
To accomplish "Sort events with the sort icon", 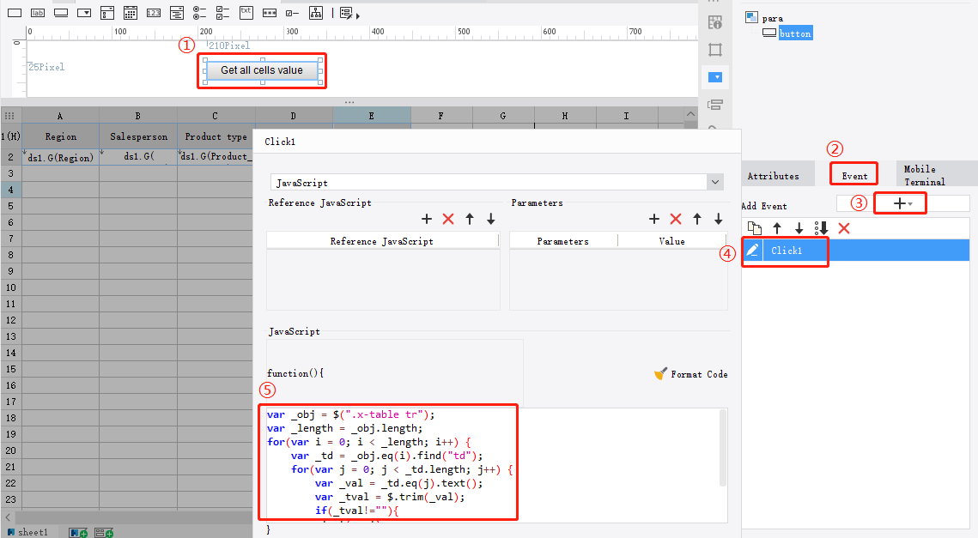I will point(822,228).
